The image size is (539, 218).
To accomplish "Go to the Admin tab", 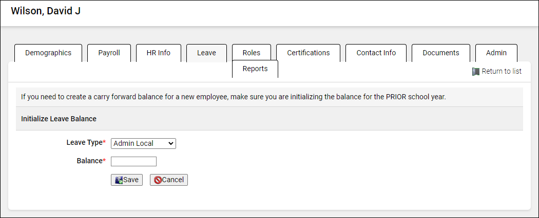I will pyautogui.click(x=496, y=53).
